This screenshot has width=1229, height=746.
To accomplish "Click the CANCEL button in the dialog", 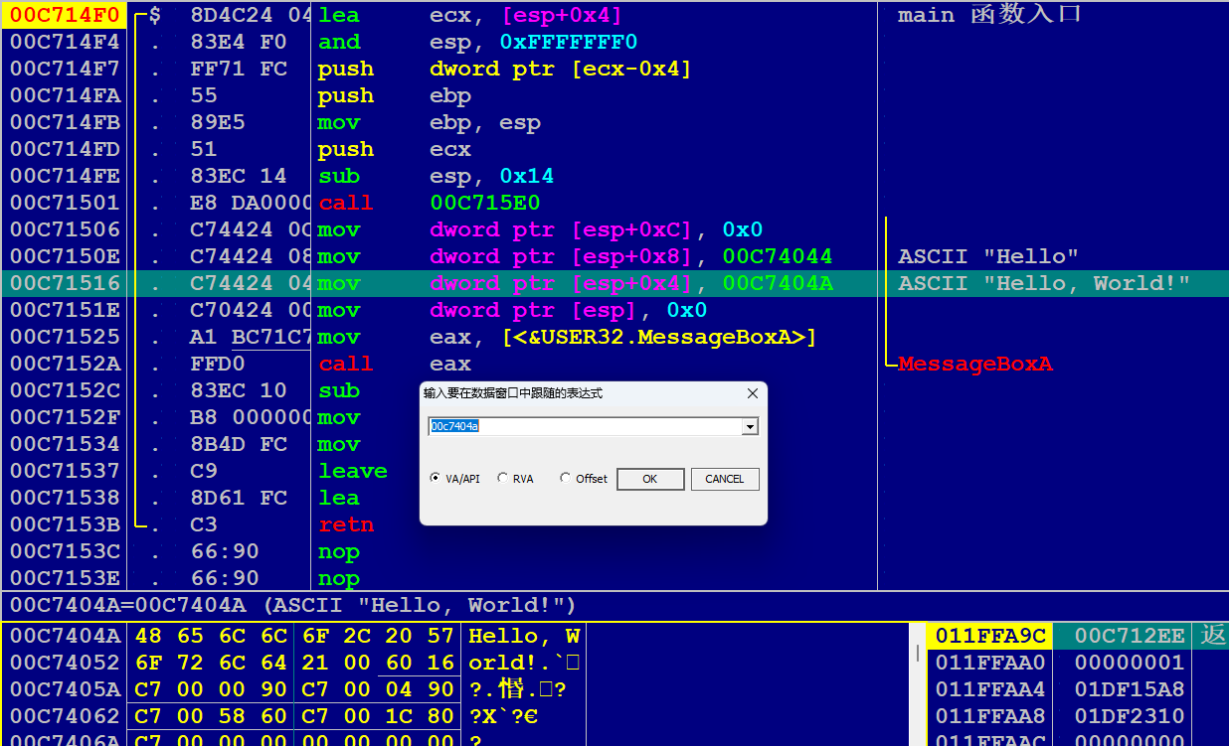I will (x=724, y=479).
